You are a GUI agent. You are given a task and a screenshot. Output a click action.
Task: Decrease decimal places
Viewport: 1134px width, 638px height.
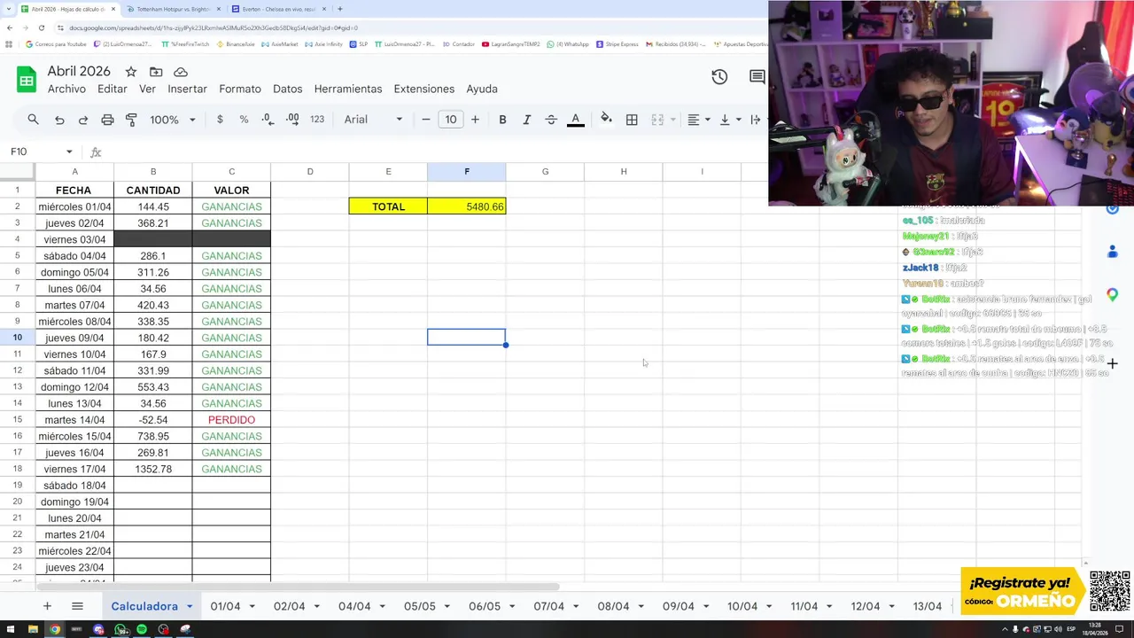(x=268, y=120)
